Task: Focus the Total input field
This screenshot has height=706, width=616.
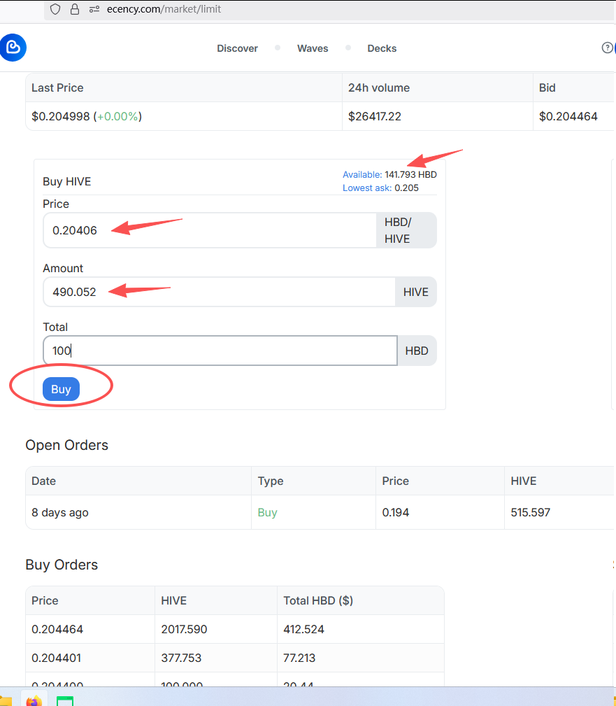Action: (x=220, y=351)
